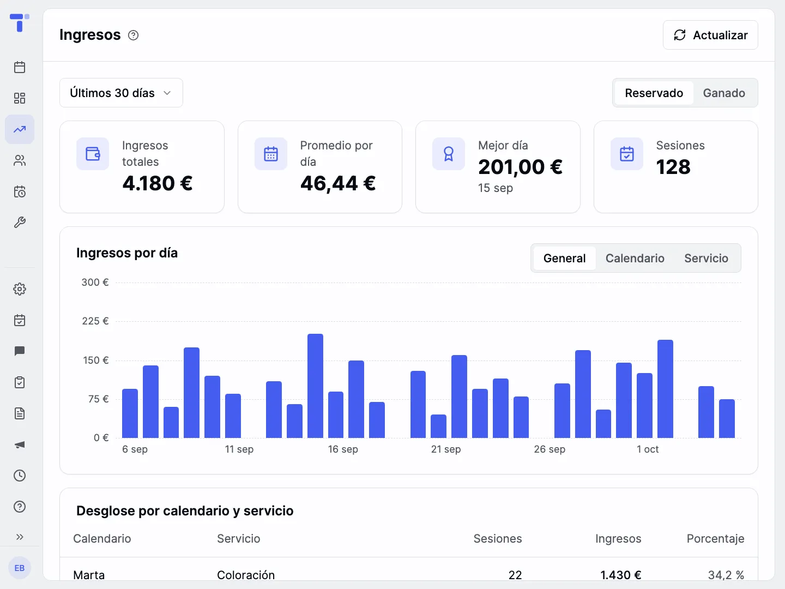Click the bar above 6 sep label
Image resolution: width=785 pixels, height=589 pixels.
pos(130,413)
